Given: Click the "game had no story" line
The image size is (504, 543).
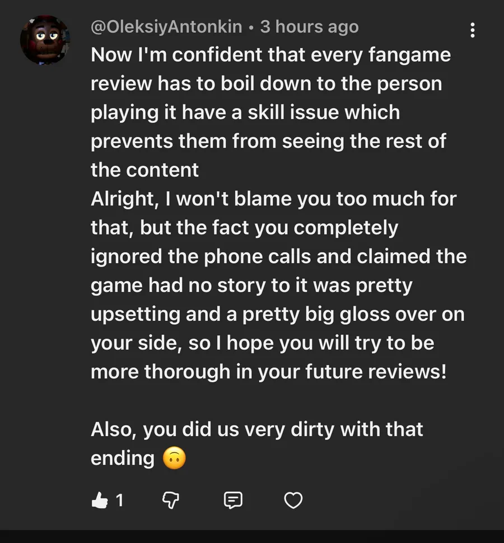Looking at the screenshot, I should click(251, 285).
